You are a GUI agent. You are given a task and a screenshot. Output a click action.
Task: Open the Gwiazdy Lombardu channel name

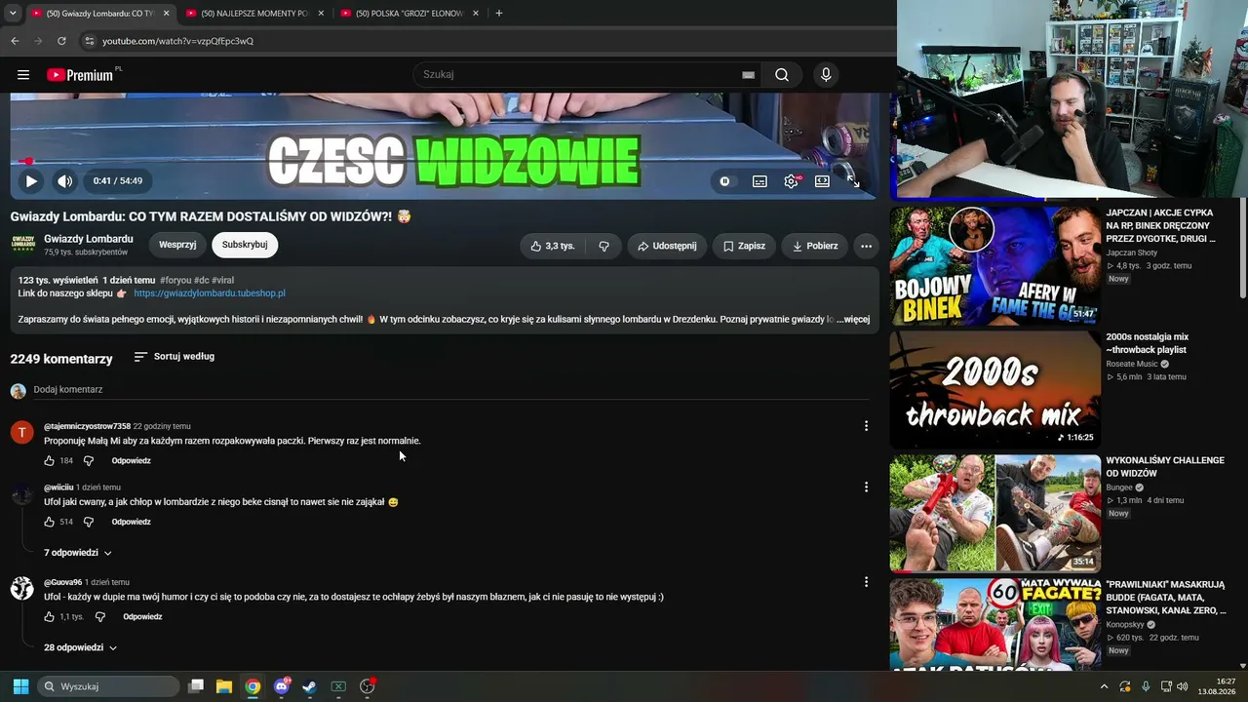pos(89,239)
